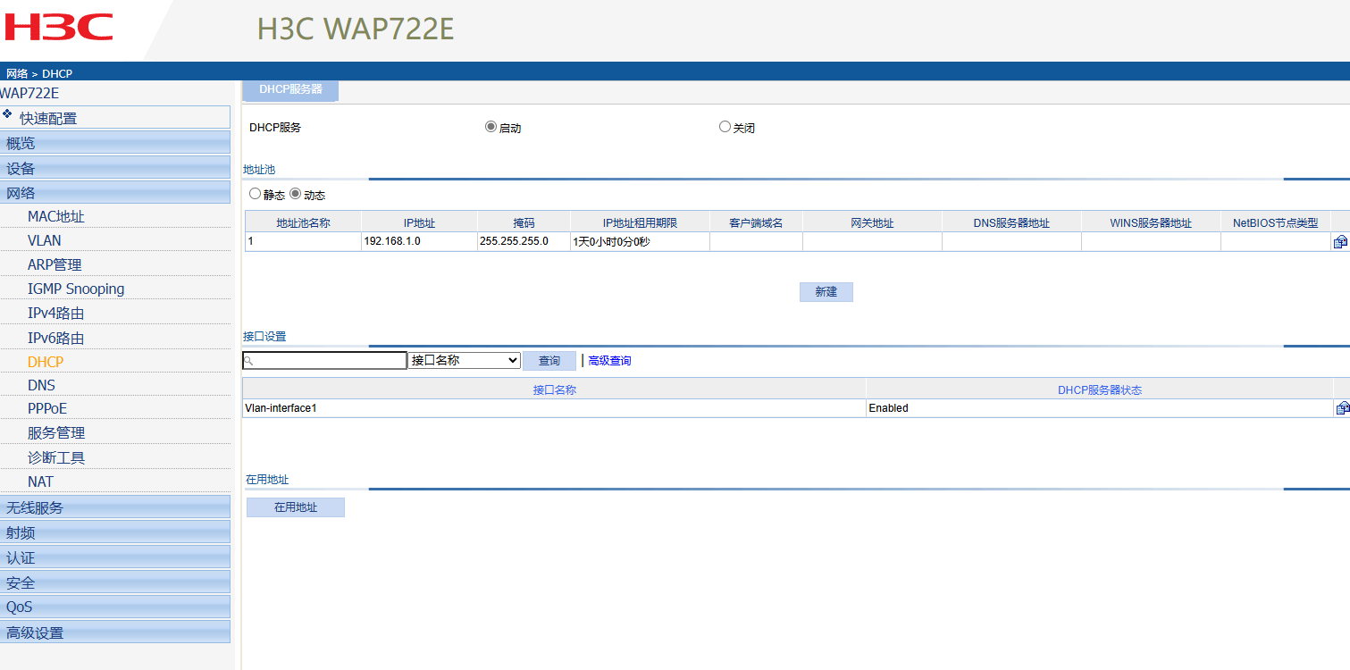The image size is (1350, 670).
Task: Click the WAP722E device tree root
Action: point(29,93)
